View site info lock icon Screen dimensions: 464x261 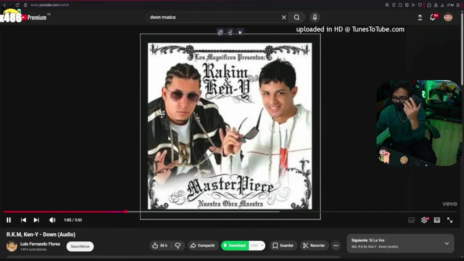pos(25,5)
